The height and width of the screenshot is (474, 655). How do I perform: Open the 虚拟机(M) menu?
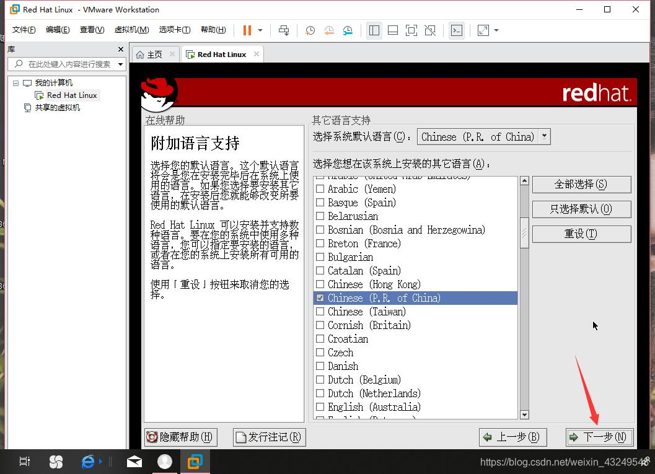tap(131, 30)
